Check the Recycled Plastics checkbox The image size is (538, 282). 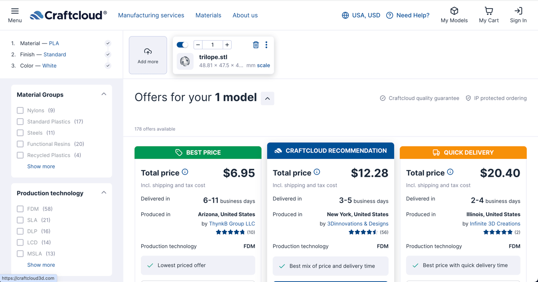[x=20, y=155]
